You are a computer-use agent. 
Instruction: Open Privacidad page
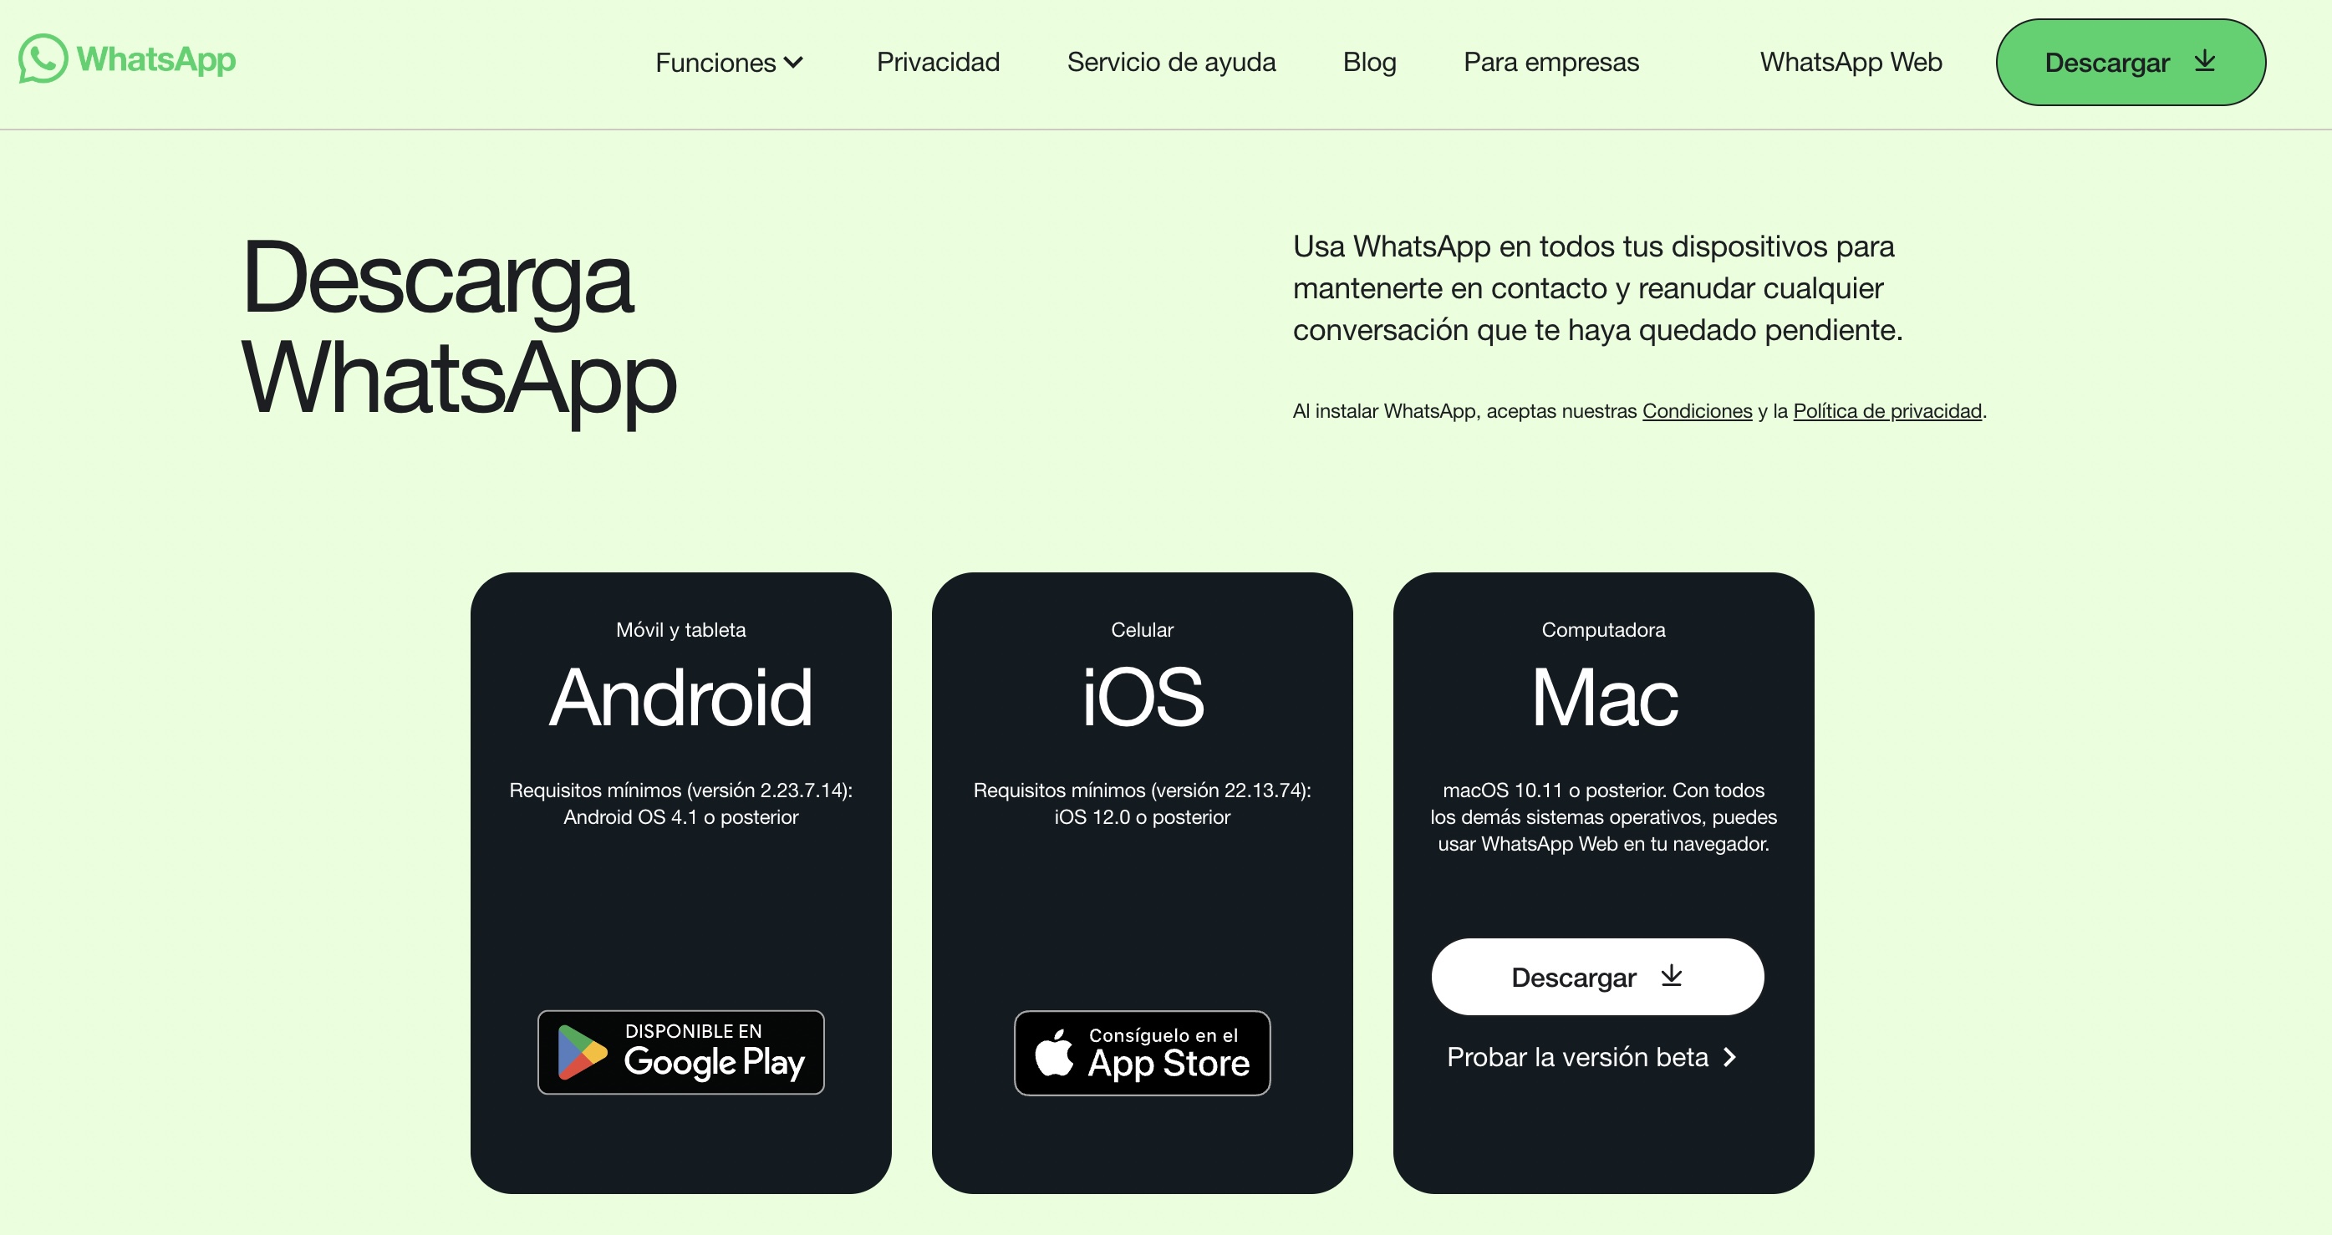[938, 62]
